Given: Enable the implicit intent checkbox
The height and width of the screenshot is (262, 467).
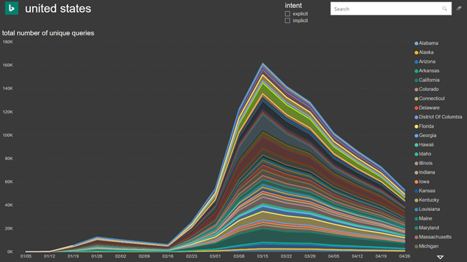Looking at the screenshot, I should 287,21.
